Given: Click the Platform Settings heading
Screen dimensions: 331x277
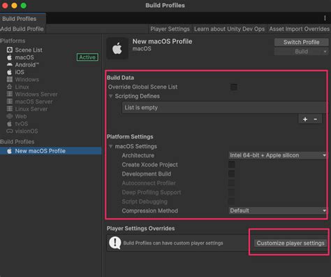Looking at the screenshot, I should pyautogui.click(x=130, y=136).
